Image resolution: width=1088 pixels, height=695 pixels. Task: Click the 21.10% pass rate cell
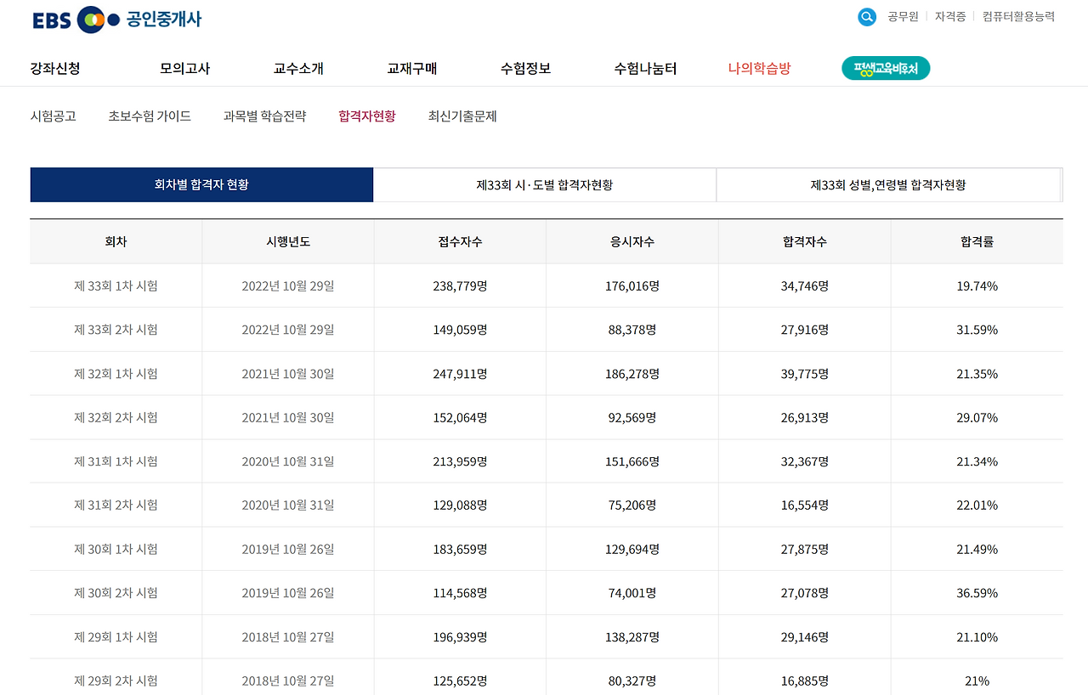click(x=977, y=637)
